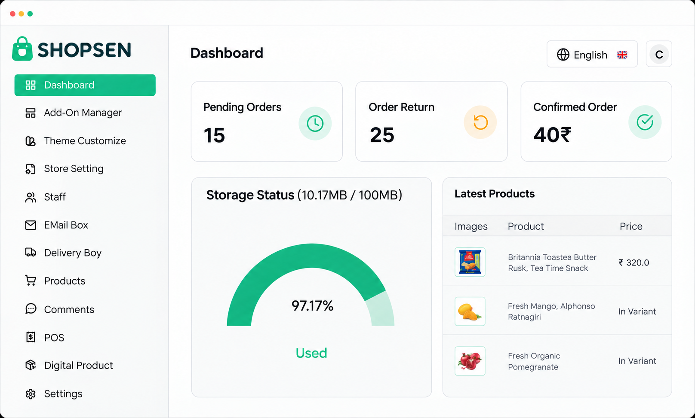Click the storage usage gauge arc
The image size is (695, 418).
point(311,285)
